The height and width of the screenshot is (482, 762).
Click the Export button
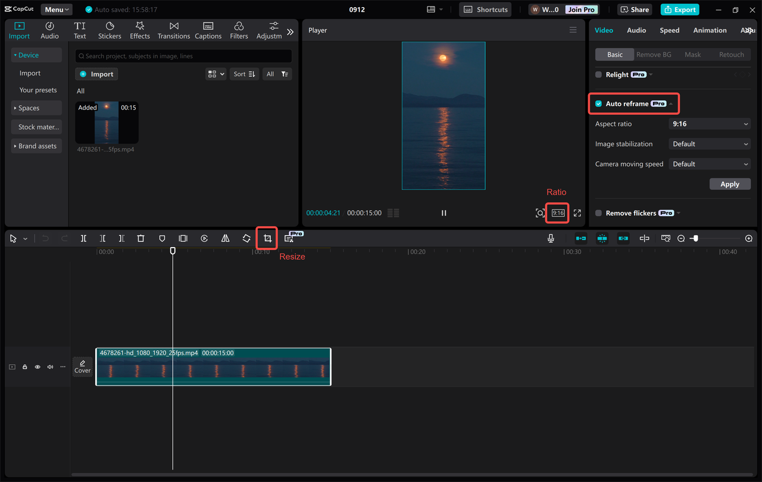[679, 9]
